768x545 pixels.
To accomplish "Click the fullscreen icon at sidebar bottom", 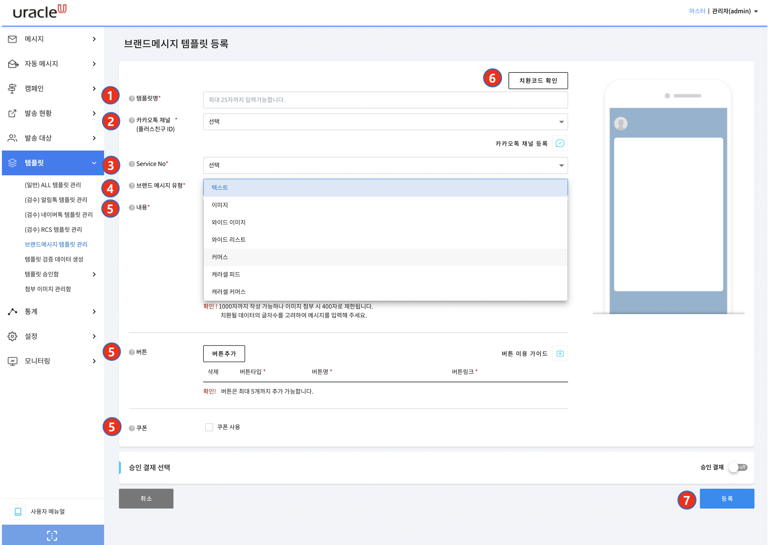I will (52, 535).
